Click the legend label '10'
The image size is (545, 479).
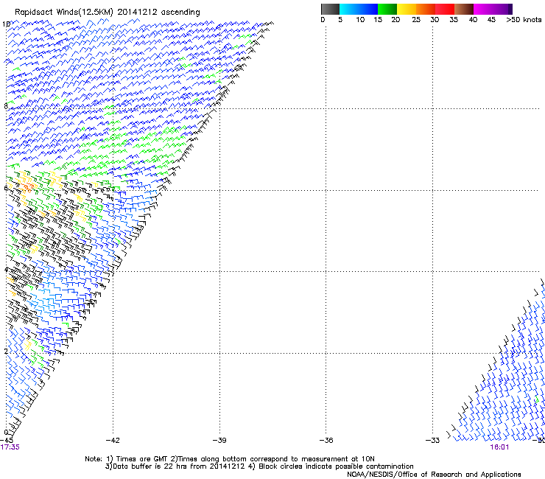point(360,20)
